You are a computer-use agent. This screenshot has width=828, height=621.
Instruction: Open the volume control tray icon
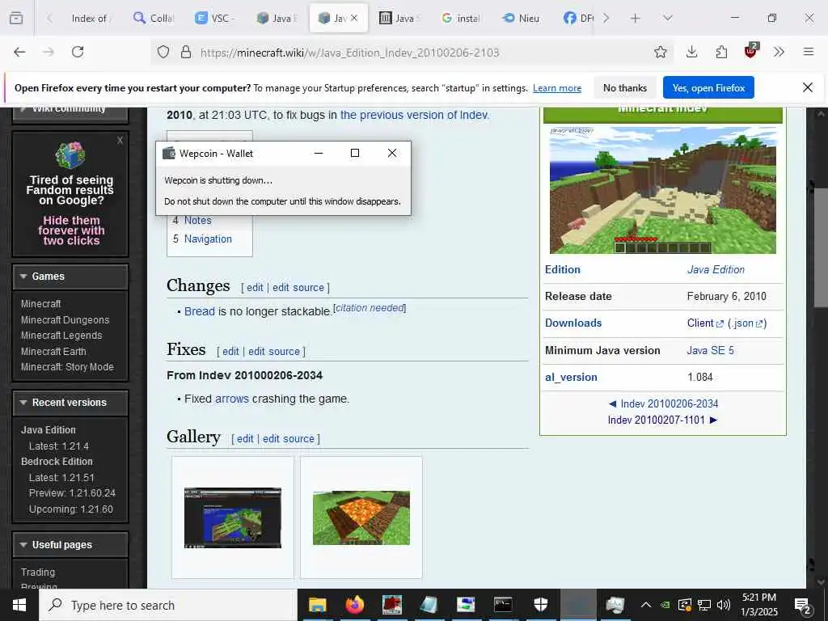coord(724,605)
